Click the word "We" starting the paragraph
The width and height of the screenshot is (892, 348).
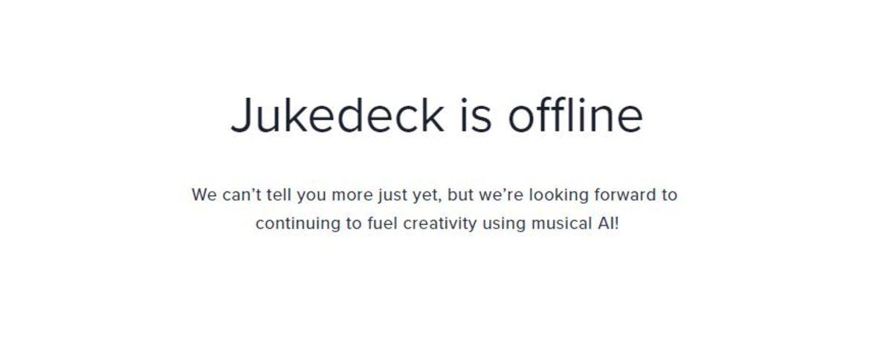click(x=204, y=195)
